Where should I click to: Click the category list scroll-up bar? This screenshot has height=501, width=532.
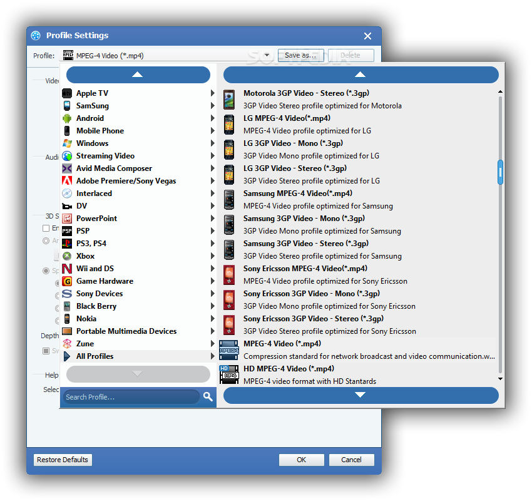coord(138,75)
